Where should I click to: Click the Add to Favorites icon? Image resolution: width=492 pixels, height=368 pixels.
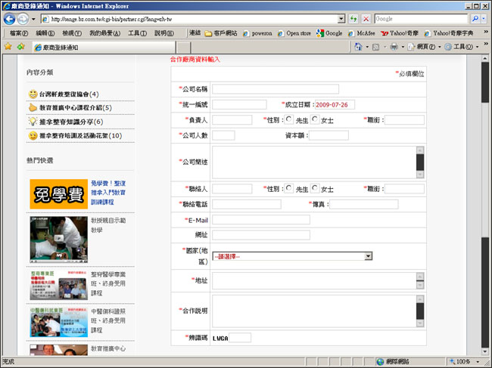click(21, 47)
